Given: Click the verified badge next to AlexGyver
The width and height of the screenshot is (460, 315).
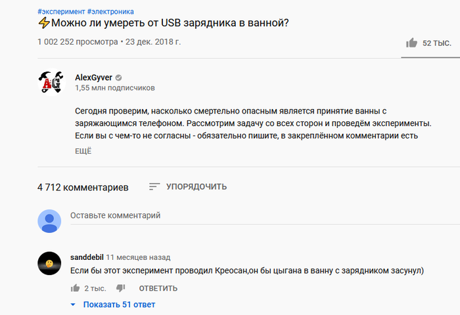Looking at the screenshot, I should click(x=118, y=77).
